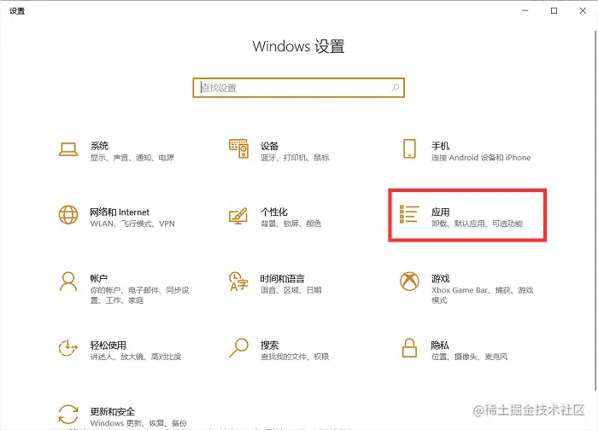Viewport: 598px width, 430px height.
Task: Open 网络和 Internet settings title
Action: 120,212
